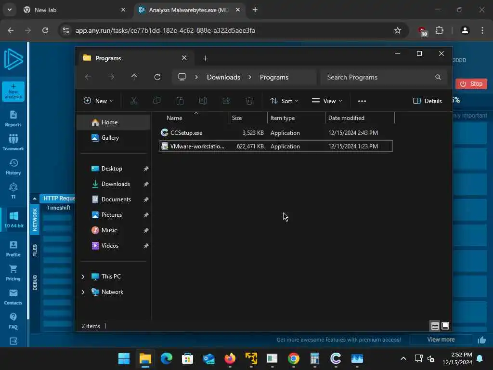Open ANY.RUN Reports in sidebar
Image resolution: width=493 pixels, height=370 pixels.
(x=13, y=119)
